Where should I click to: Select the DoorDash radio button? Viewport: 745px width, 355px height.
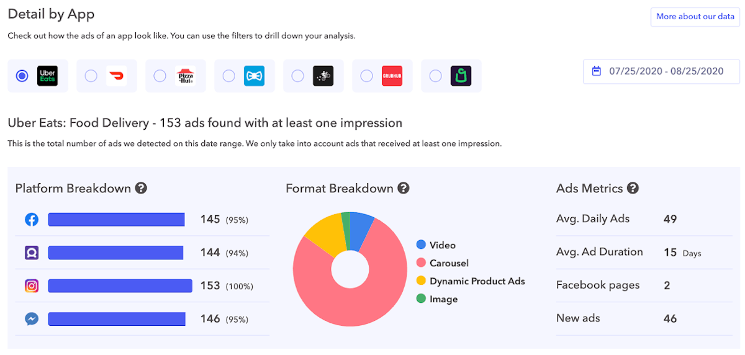tap(91, 76)
